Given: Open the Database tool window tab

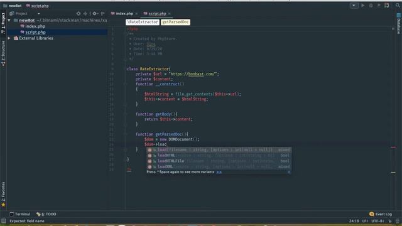Looking at the screenshot, I should (398, 24).
